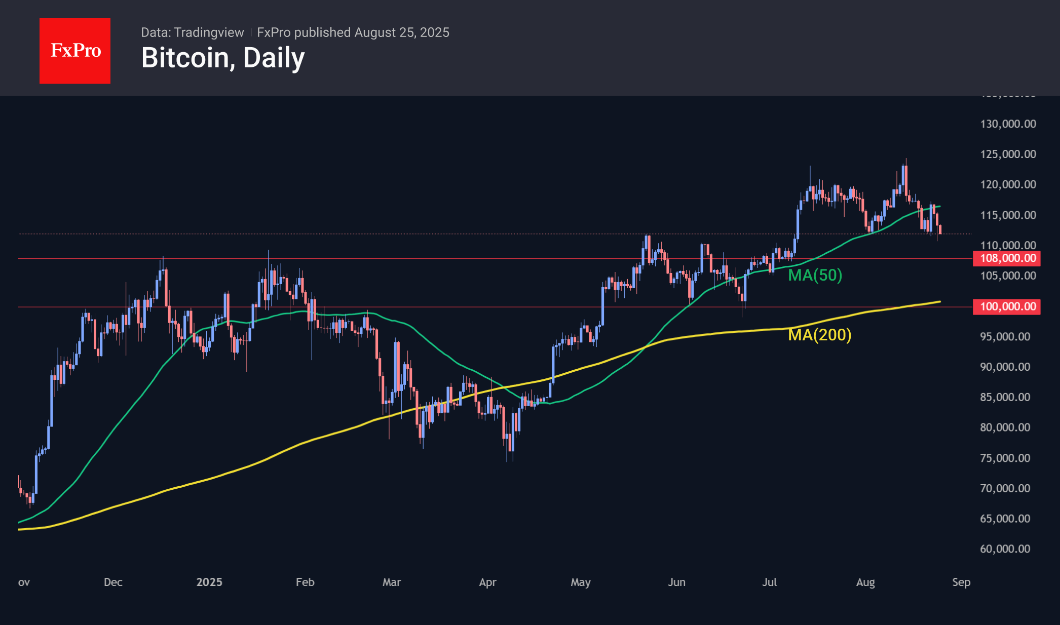The image size is (1060, 625).
Task: Click the red FxPro logo
Action: 75,51
